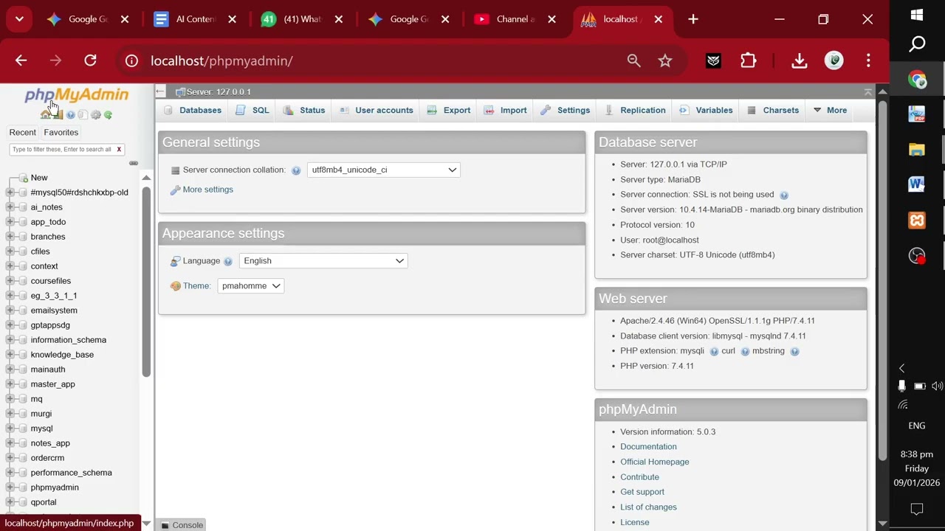Bookmark this page with the star icon
The image size is (945, 531).
tap(665, 61)
